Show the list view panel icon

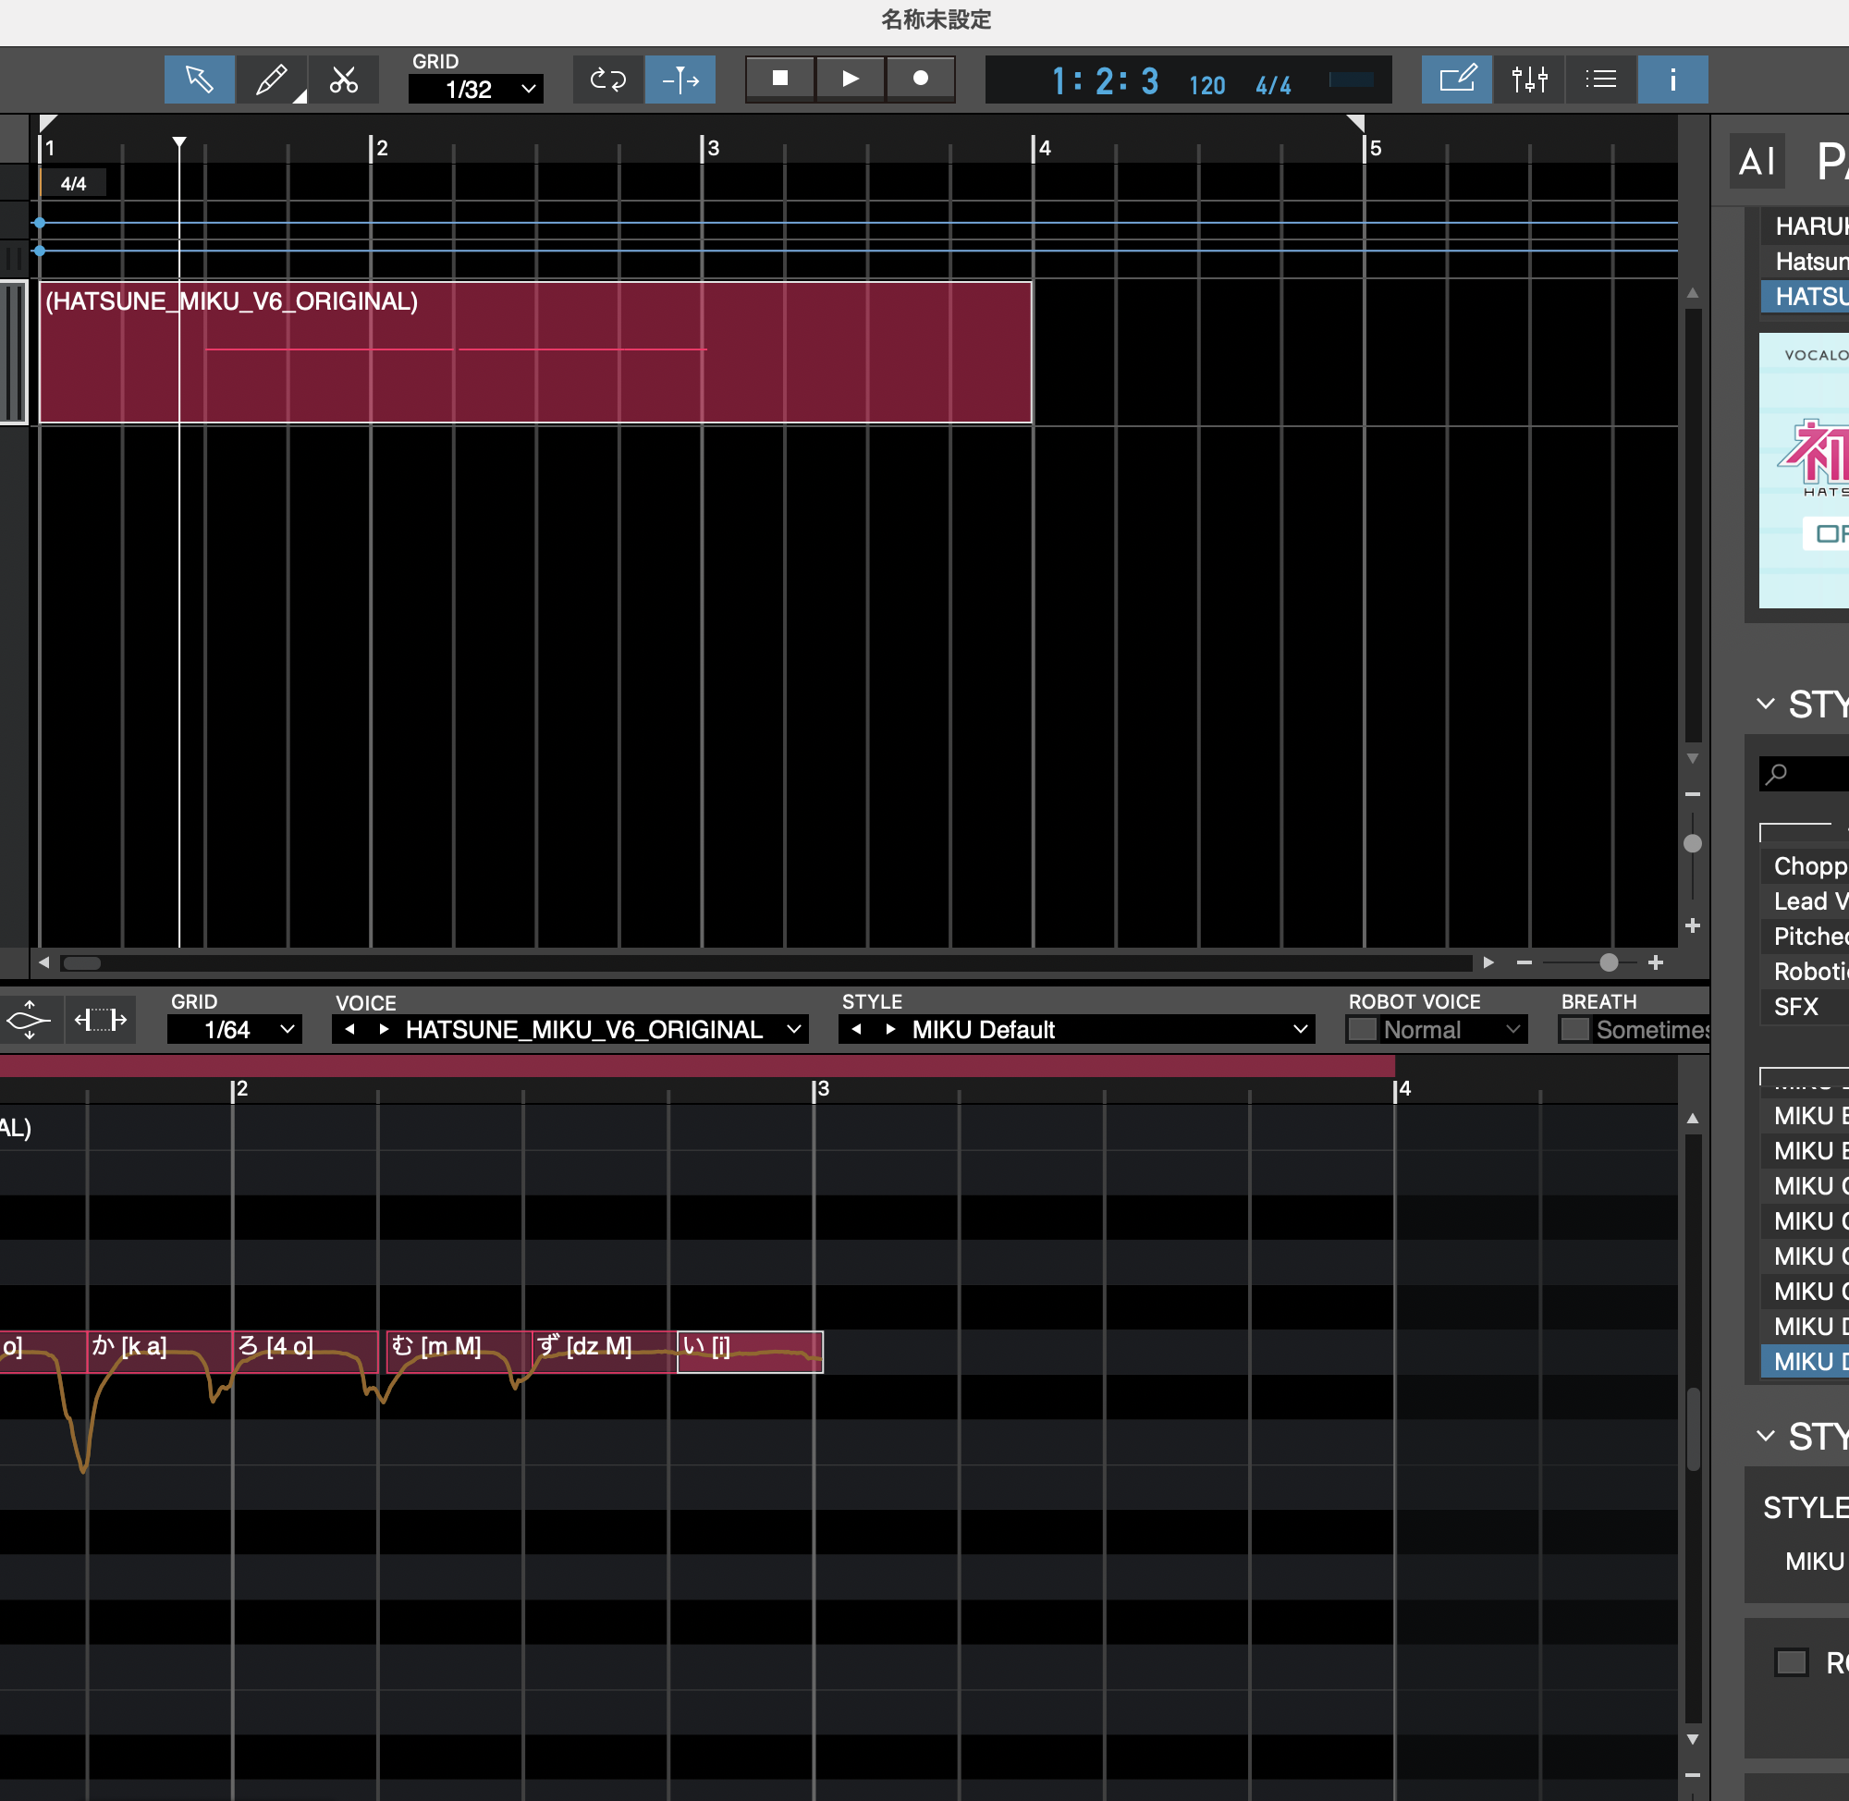(x=1601, y=80)
